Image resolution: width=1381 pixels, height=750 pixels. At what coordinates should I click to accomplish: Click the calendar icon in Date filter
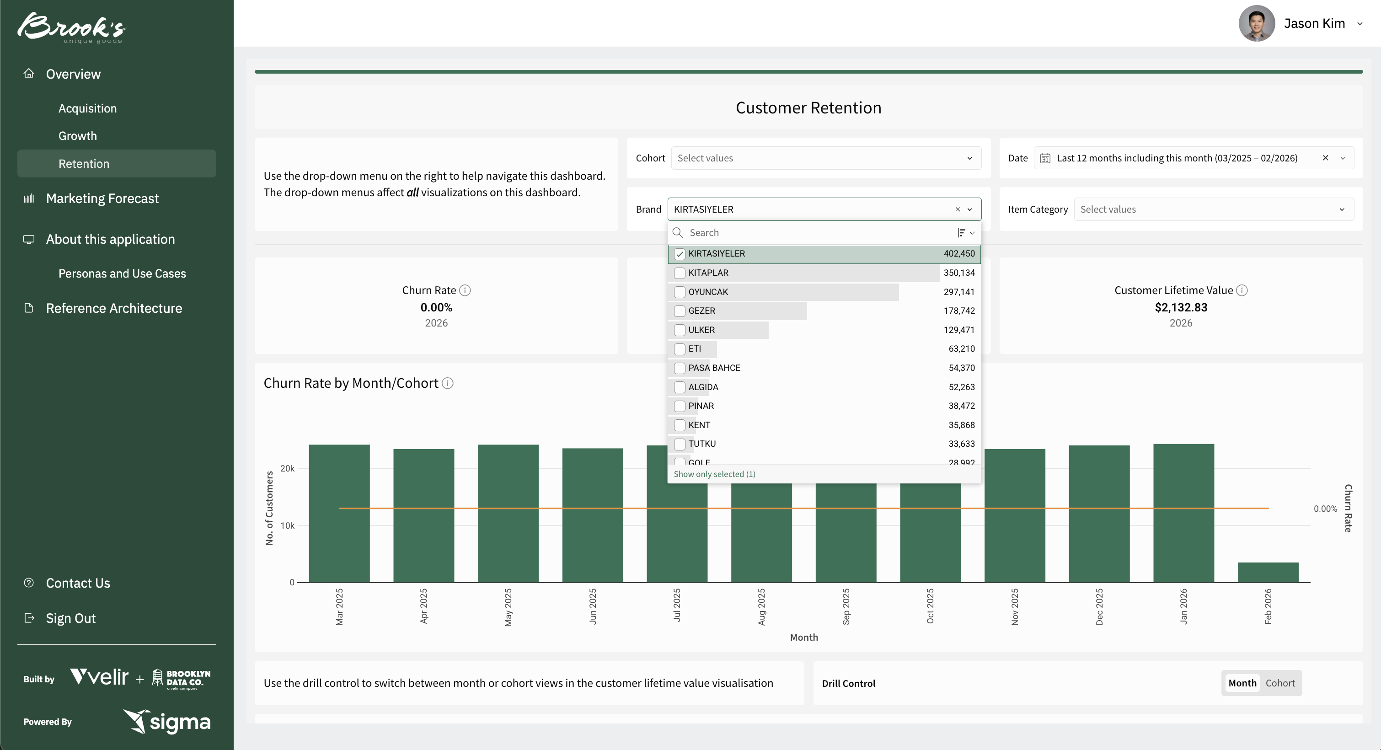coord(1045,158)
